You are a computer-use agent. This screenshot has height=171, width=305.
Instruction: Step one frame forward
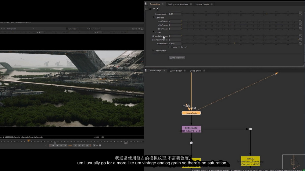click(79, 145)
